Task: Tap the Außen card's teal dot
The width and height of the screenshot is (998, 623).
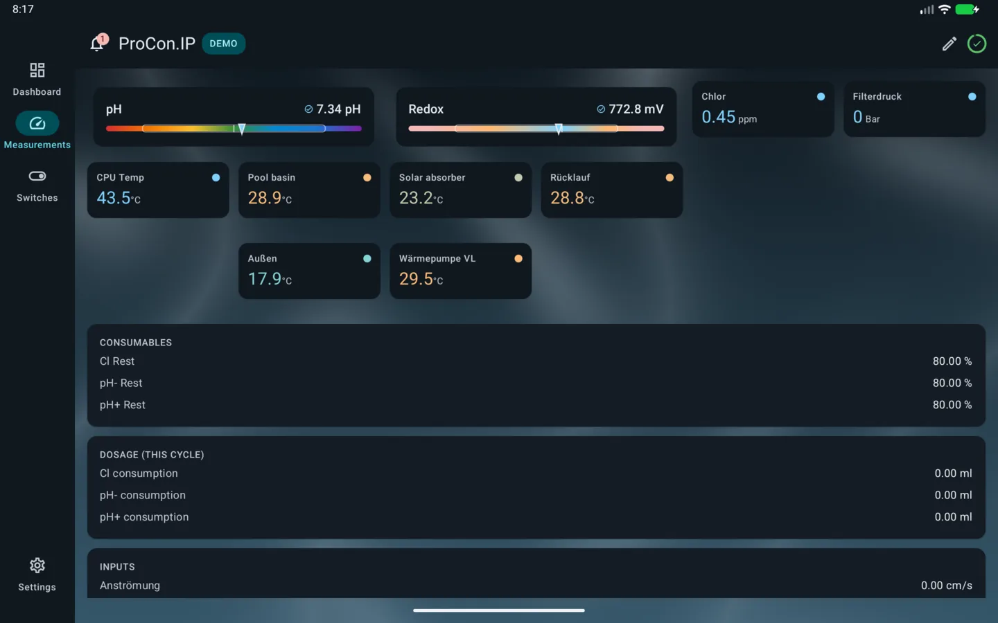Action: point(367,259)
